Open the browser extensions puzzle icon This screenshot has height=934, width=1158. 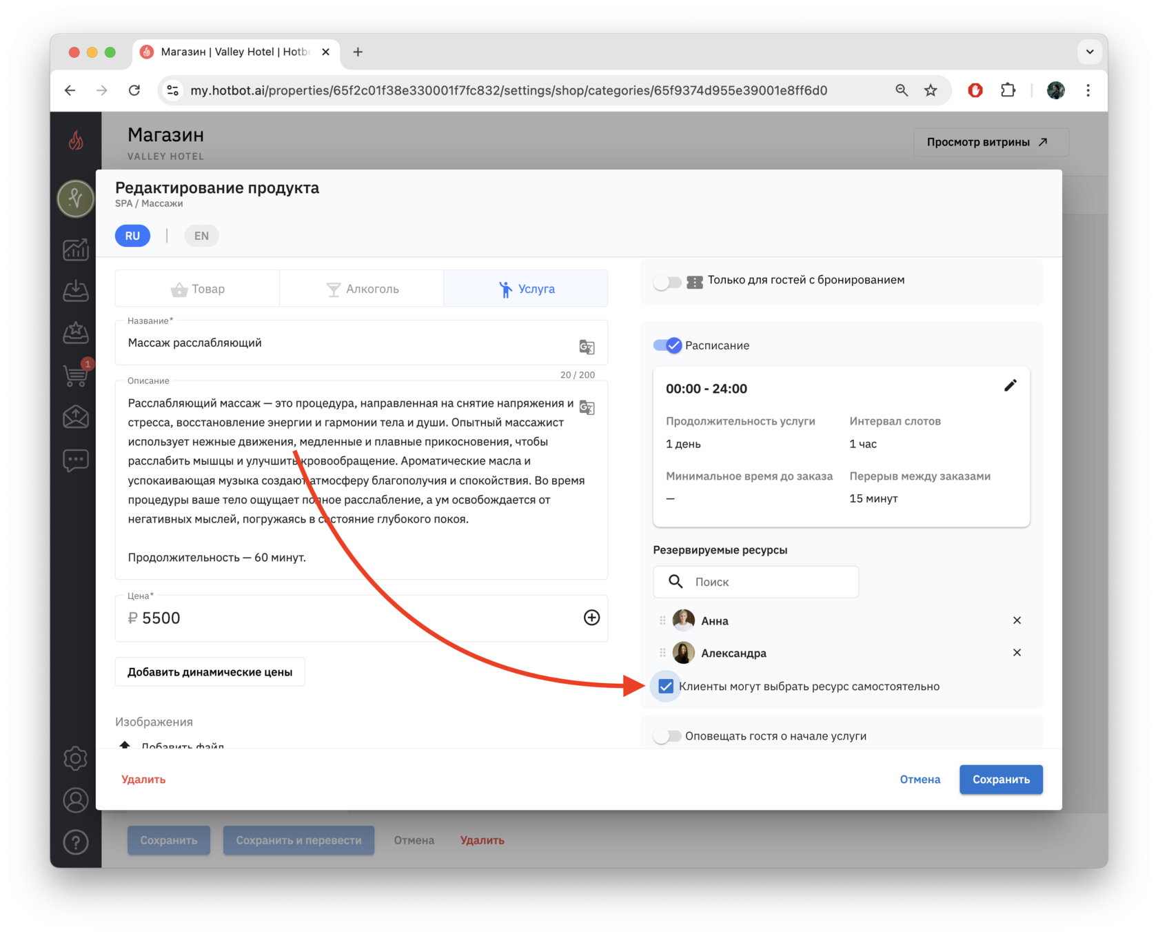(1008, 90)
